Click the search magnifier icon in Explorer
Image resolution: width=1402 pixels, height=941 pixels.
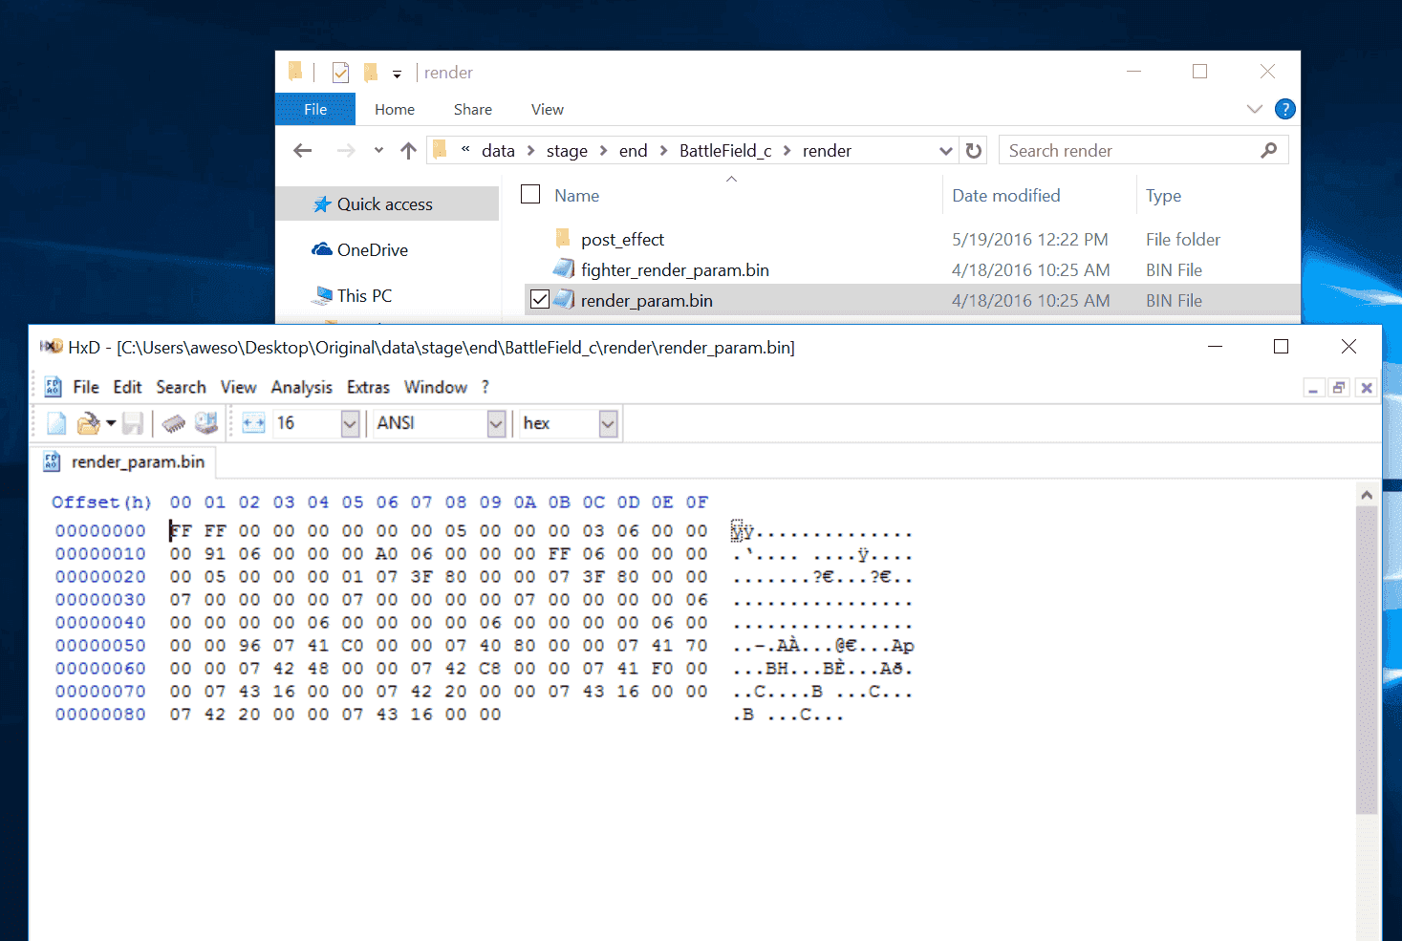[1268, 151]
